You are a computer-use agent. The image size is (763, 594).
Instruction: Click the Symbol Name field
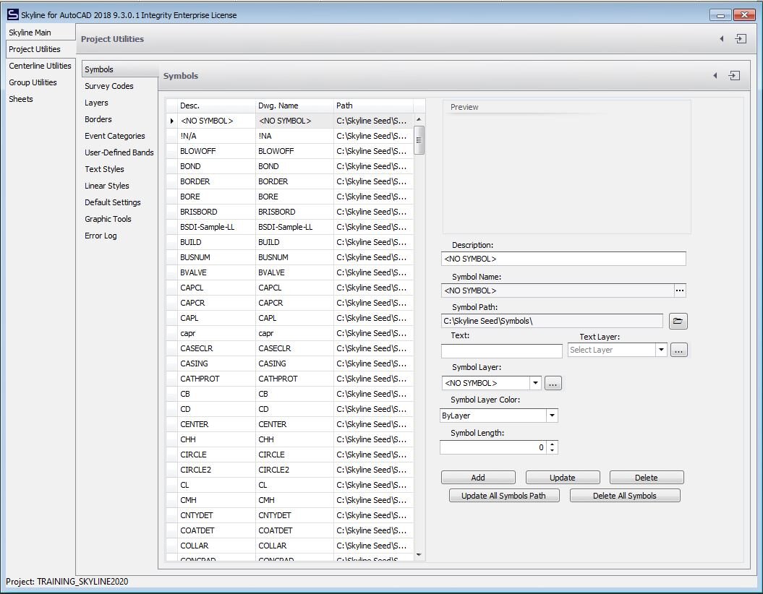coord(558,290)
